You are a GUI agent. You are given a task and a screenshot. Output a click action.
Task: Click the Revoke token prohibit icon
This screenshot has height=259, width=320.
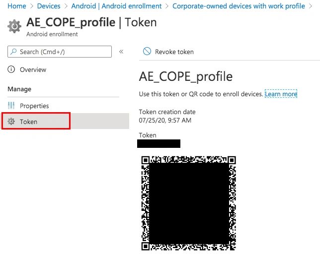pyautogui.click(x=147, y=52)
